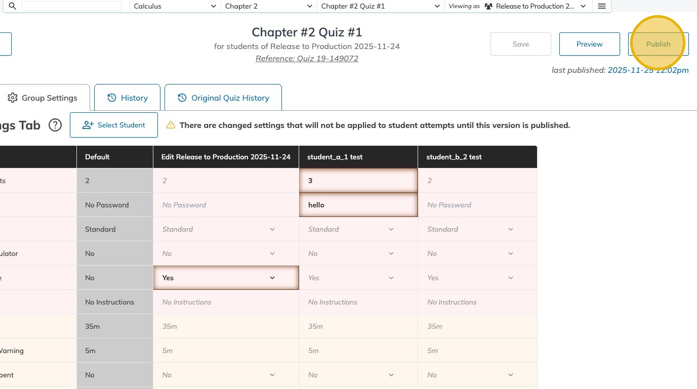Open the hamburger menu icon

[602, 6]
